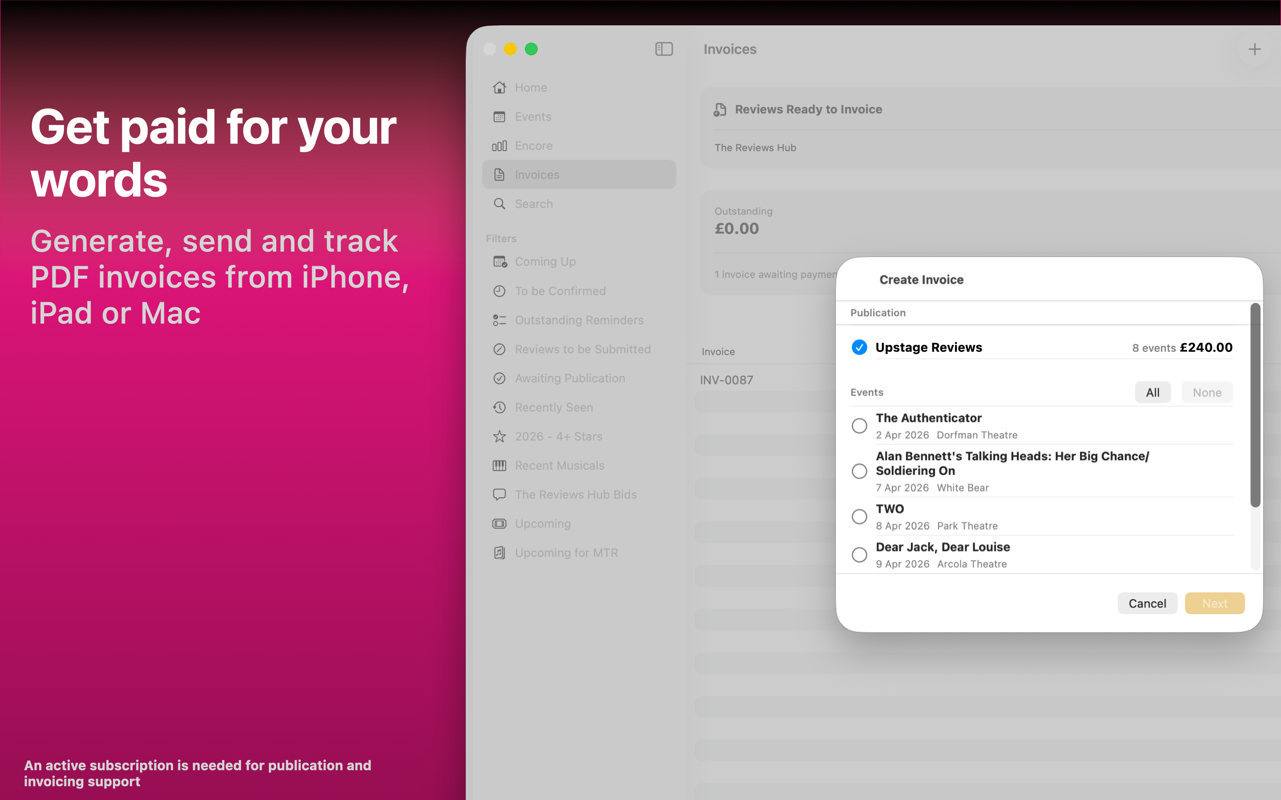Click the Search magnifier icon
Image resolution: width=1281 pixels, height=800 pixels.
(499, 204)
